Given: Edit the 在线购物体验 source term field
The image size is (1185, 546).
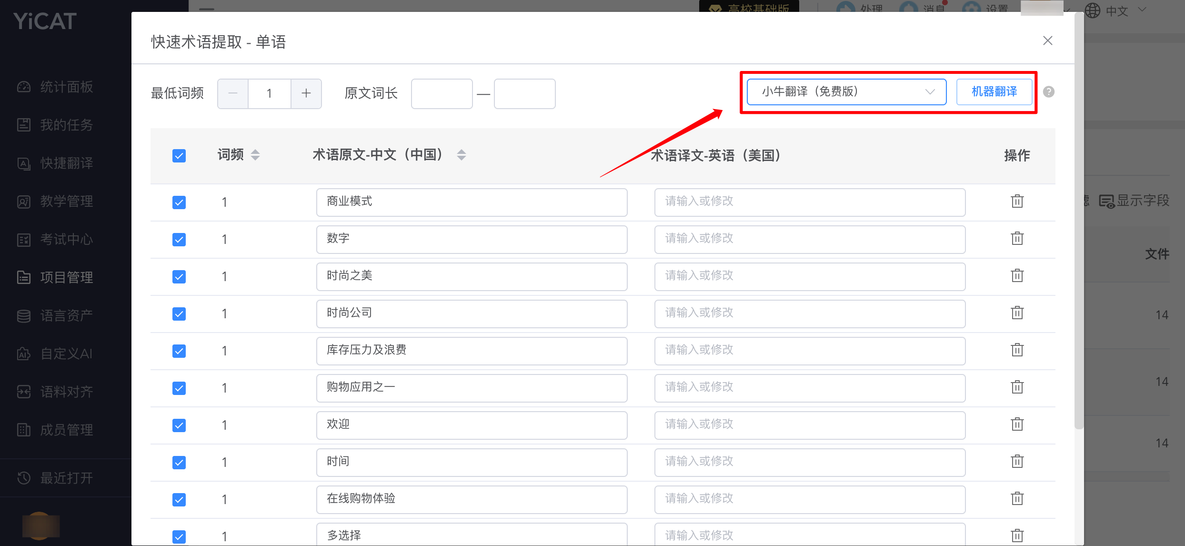Looking at the screenshot, I should click(x=472, y=499).
